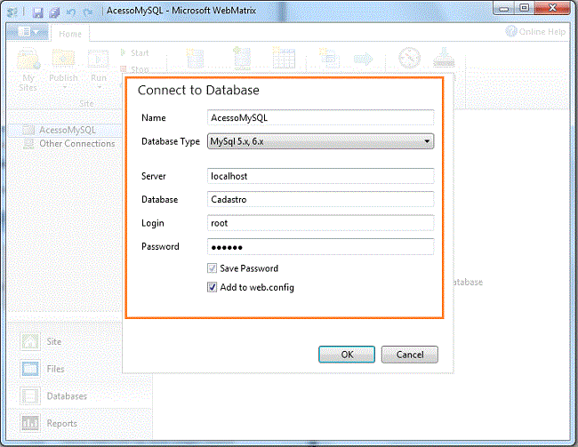Click the New Table ribbon icon
This screenshot has height=447, width=578.
284,58
